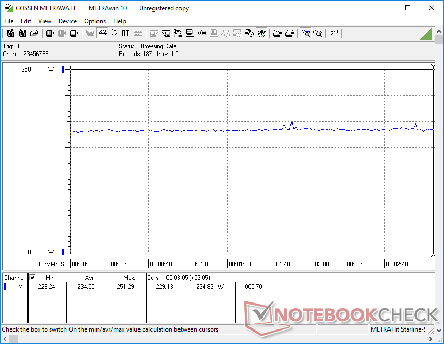
Task: Click the green triangle corner indicator
Action: click(425, 34)
